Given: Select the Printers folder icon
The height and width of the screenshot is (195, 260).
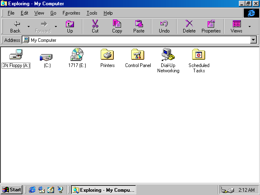Looking at the screenshot, I should pos(107,54).
